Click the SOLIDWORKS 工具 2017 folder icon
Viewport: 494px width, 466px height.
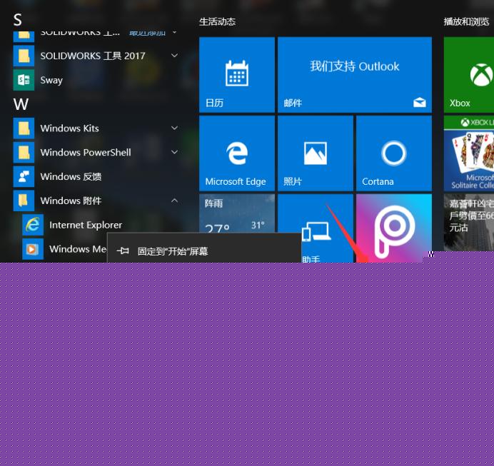tap(24, 56)
